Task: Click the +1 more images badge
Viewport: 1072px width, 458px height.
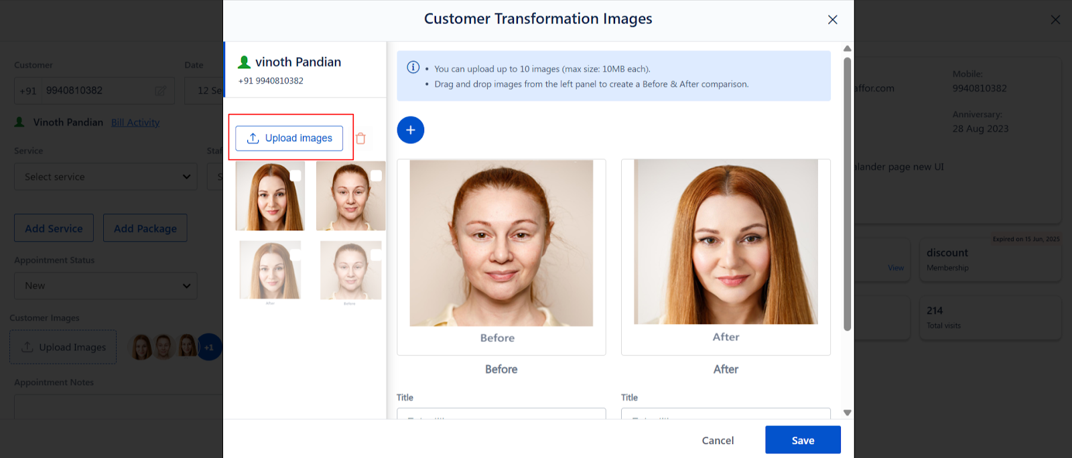Action: [x=209, y=347]
